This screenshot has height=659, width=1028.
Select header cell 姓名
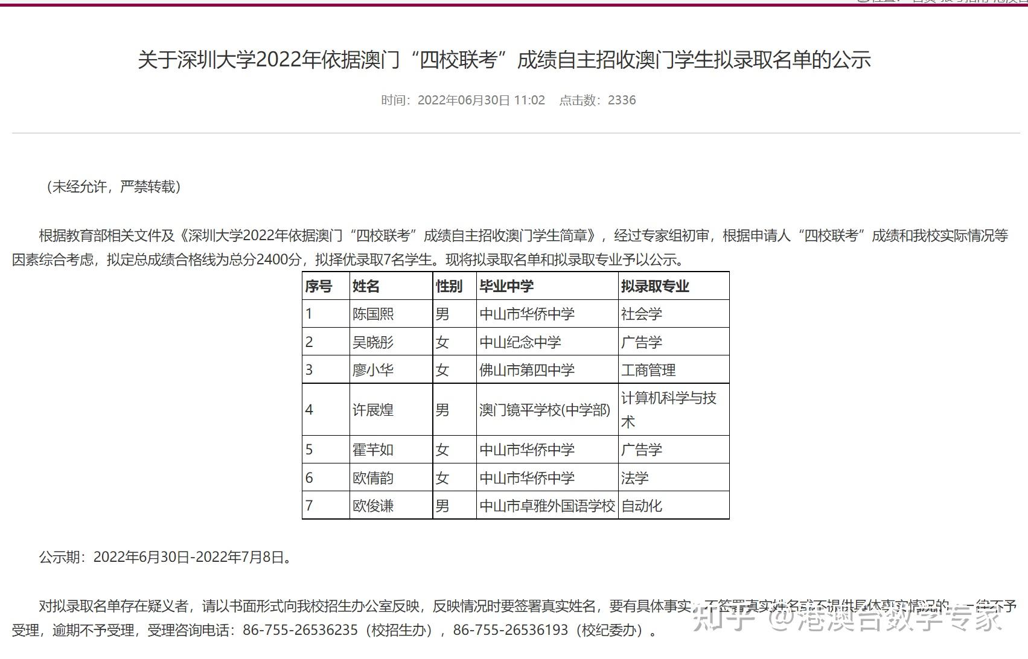(391, 286)
